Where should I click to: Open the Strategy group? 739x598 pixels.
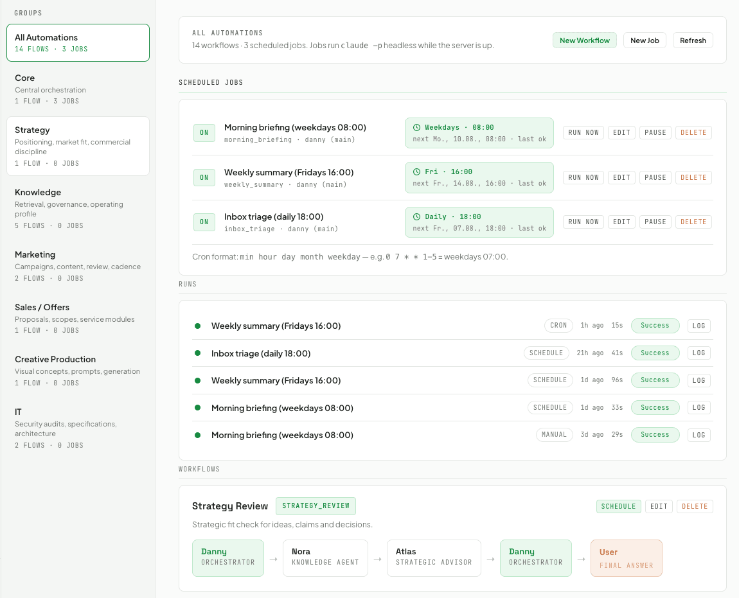pyautogui.click(x=78, y=146)
